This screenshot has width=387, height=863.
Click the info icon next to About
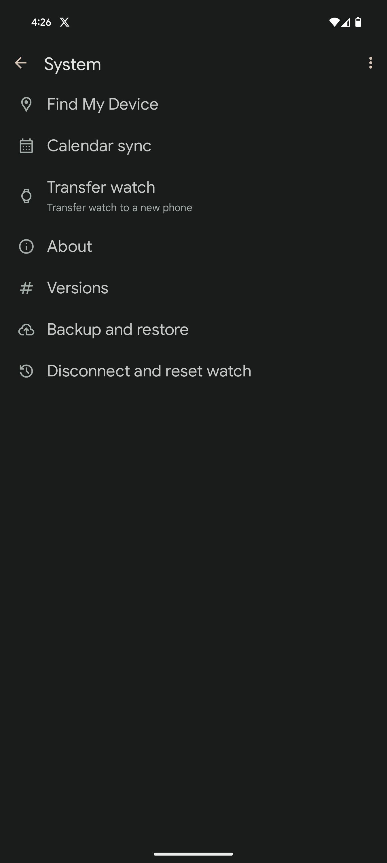26,246
